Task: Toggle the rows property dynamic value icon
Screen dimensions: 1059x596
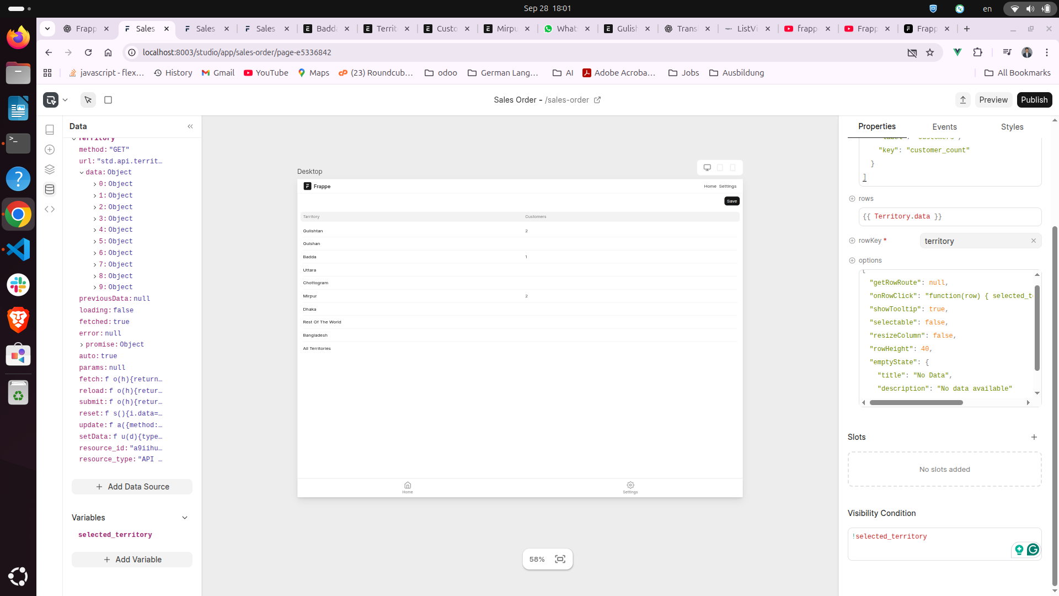Action: coord(852,199)
